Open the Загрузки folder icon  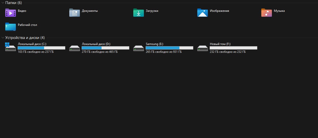(x=139, y=13)
